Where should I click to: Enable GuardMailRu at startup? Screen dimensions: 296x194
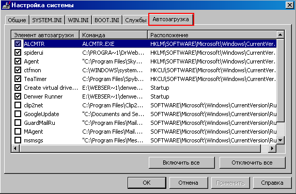point(18,123)
